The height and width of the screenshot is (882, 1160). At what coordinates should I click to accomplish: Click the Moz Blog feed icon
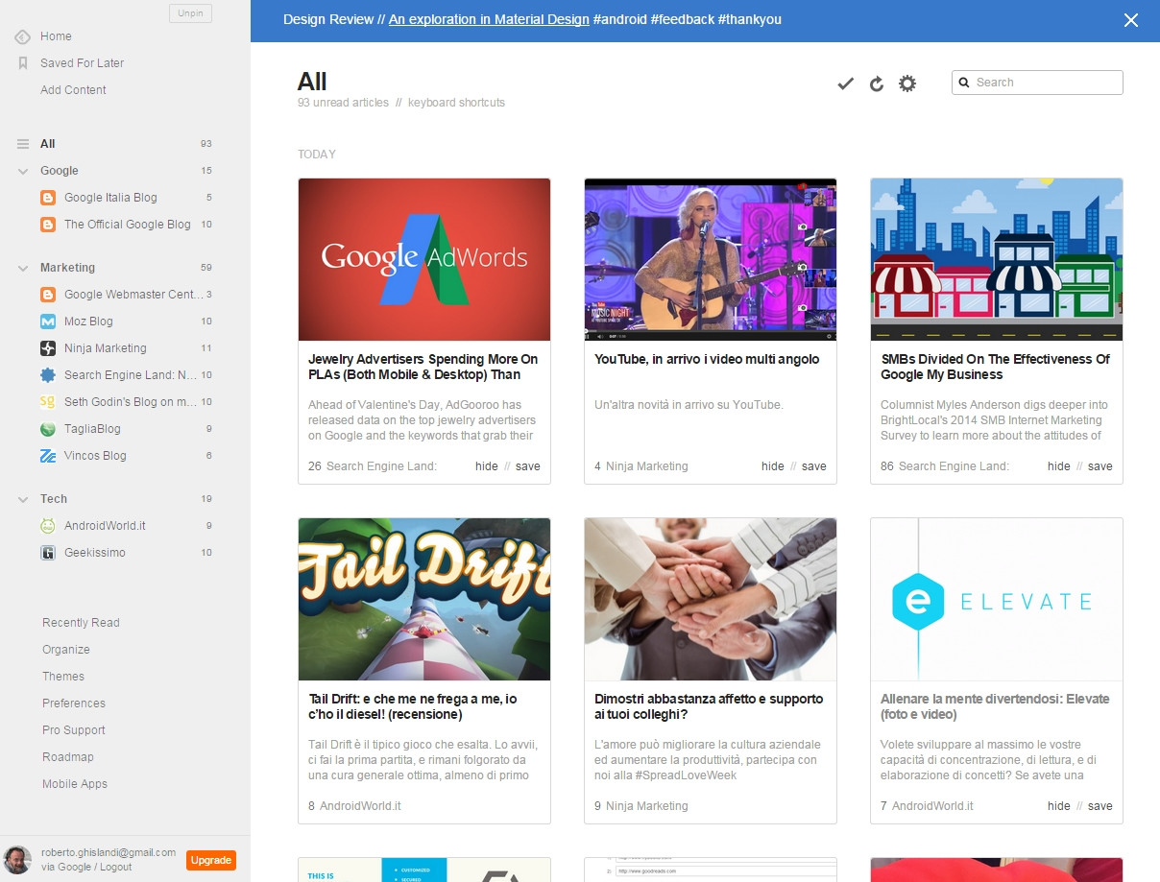[48, 322]
